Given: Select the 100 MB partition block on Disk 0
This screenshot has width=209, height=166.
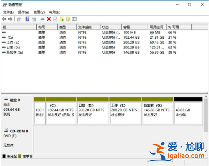Looking at the screenshot, I should [x=39, y=111].
